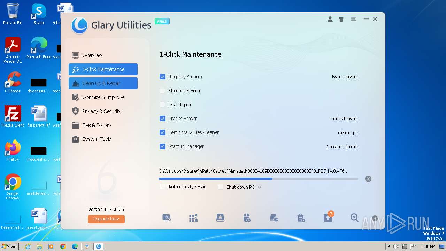Open Startup Manager tool icon in bottom bar
The image size is (446, 251).
click(x=167, y=218)
